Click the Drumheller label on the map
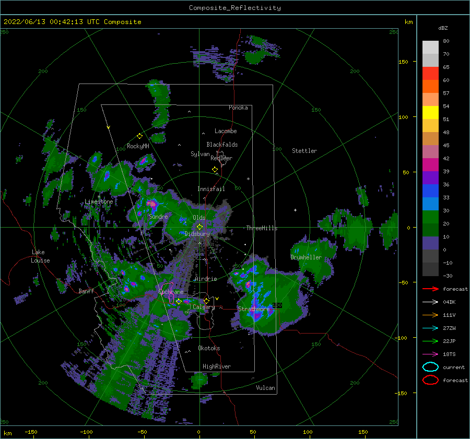470x439 pixels. 306,257
